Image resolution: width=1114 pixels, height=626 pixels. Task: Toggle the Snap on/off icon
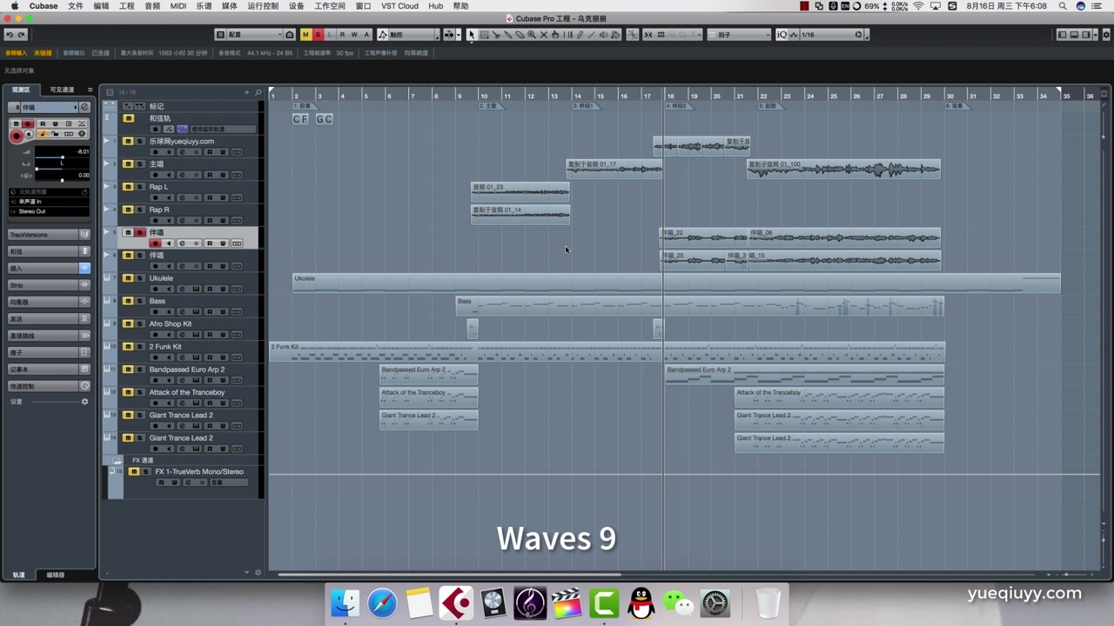click(x=648, y=35)
